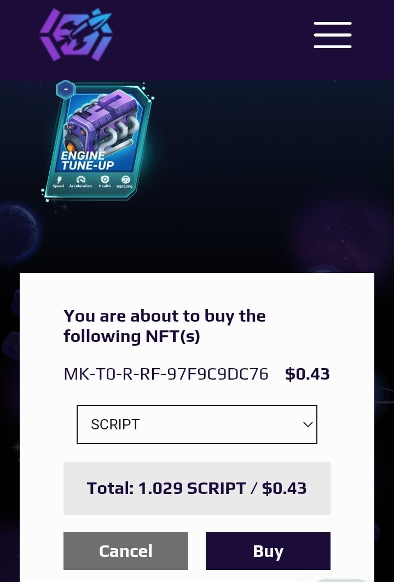Open the SCRIPT currency dropdown
The width and height of the screenshot is (394, 582).
coord(197,424)
